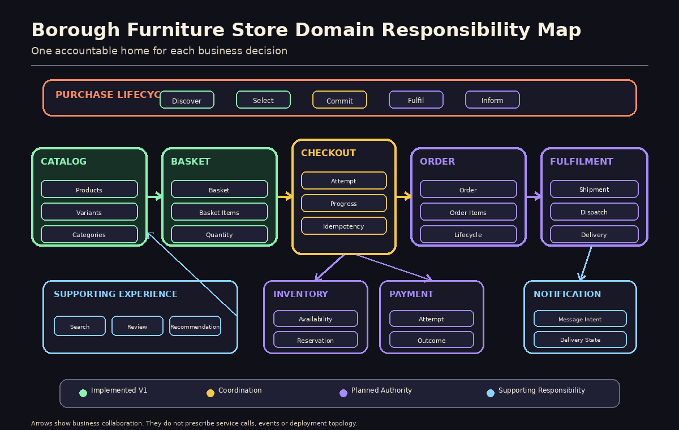Click the NOTIFICATION domain heading
Screen dimensions: 679x430
(x=567, y=294)
